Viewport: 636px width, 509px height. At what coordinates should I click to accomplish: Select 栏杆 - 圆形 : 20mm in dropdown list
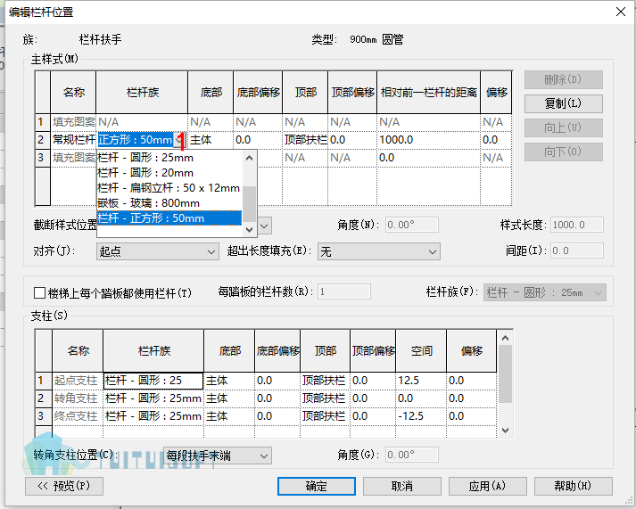169,173
